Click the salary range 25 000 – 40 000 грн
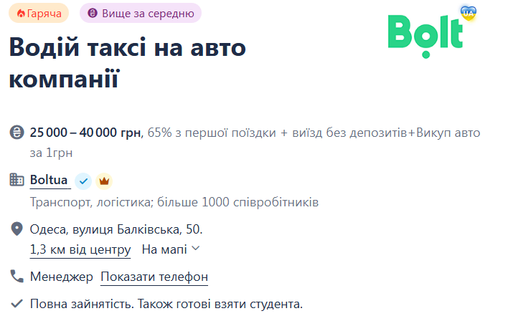 pos(85,133)
